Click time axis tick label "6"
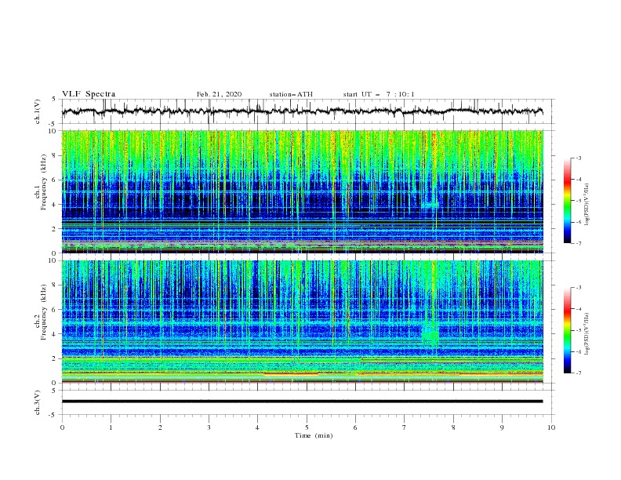Screen dimensions: 621x480 [356, 427]
